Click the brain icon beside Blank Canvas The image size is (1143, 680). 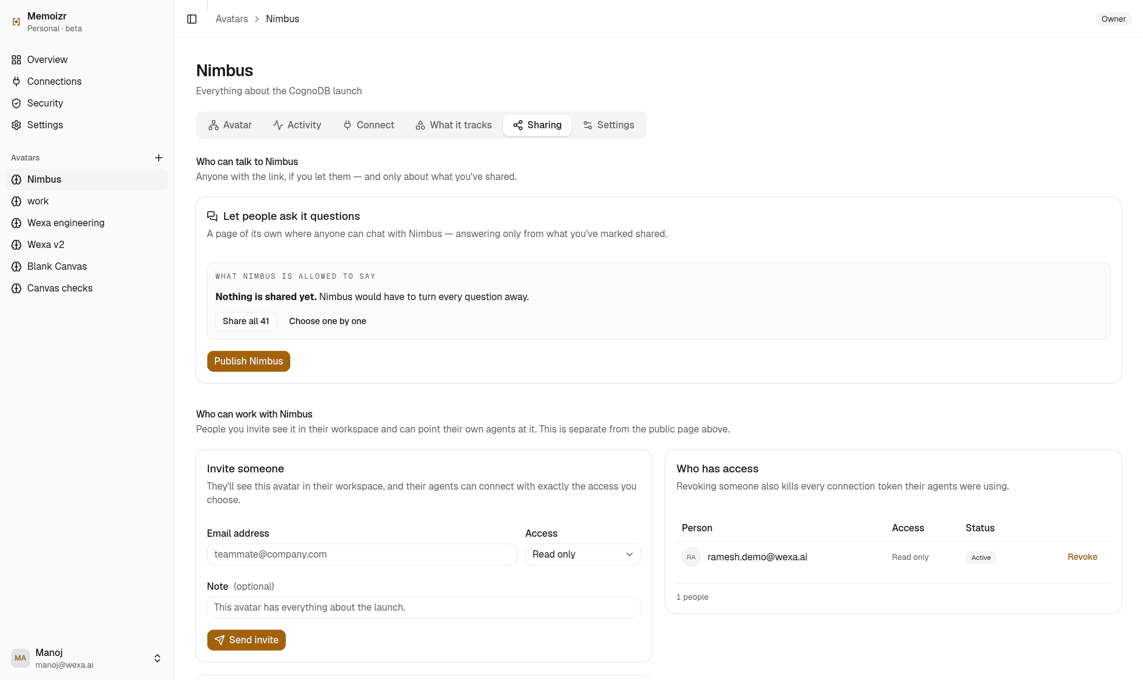(16, 266)
